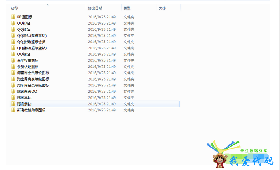The width and height of the screenshot is (280, 170).
Task: Click the folder icon of QQ黄钻(超级黄钻)
Action: [x=13, y=36]
